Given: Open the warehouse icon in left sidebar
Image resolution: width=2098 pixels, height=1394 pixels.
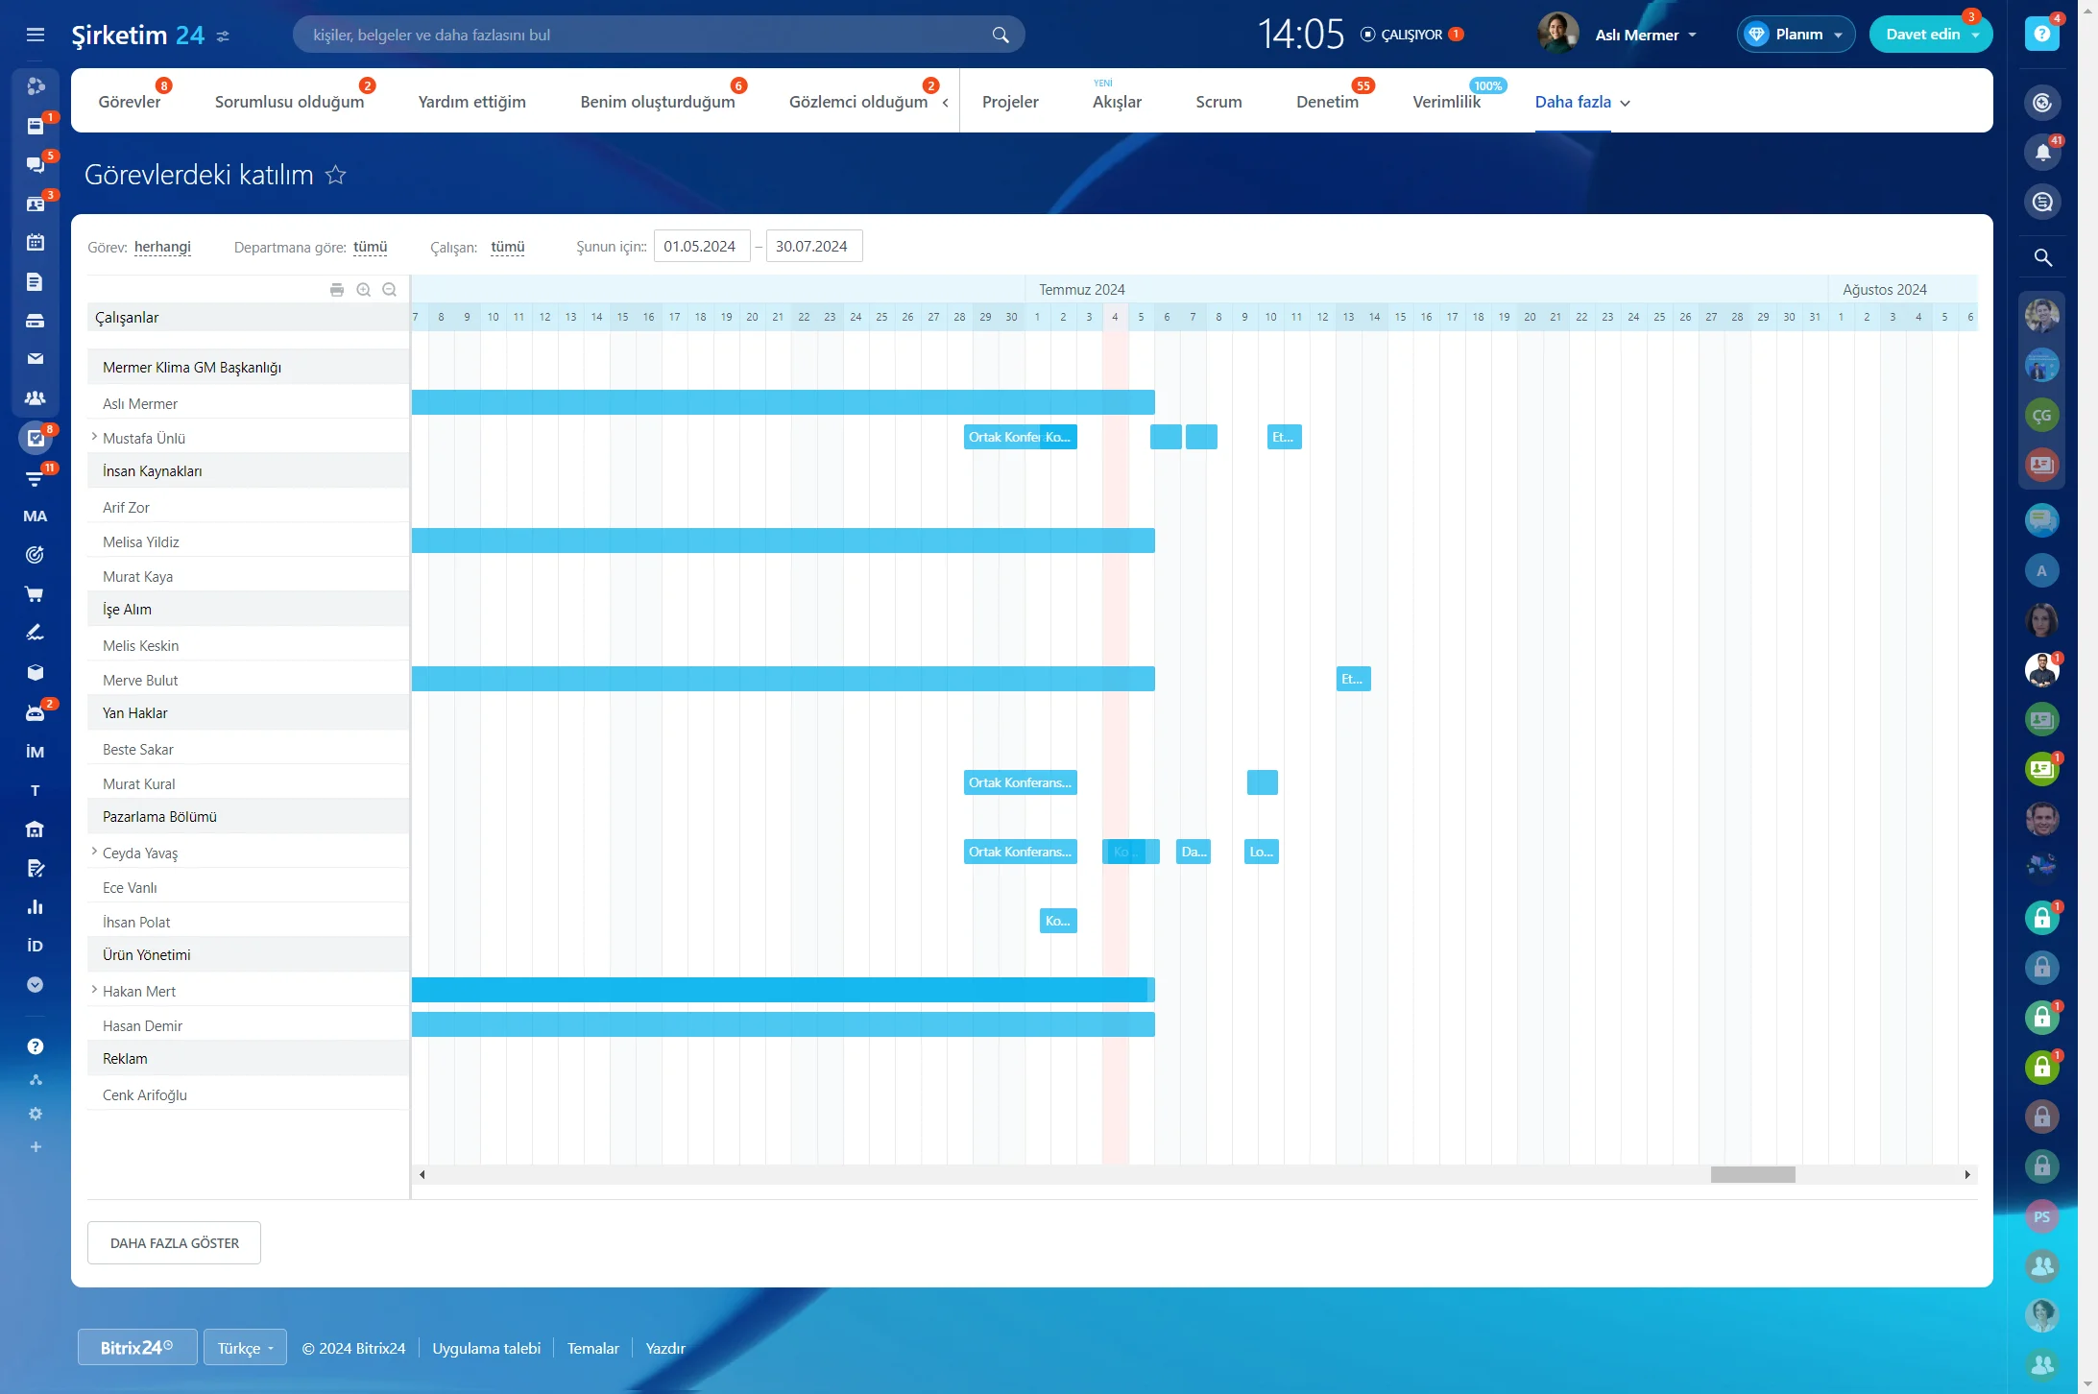Looking at the screenshot, I should [x=36, y=829].
